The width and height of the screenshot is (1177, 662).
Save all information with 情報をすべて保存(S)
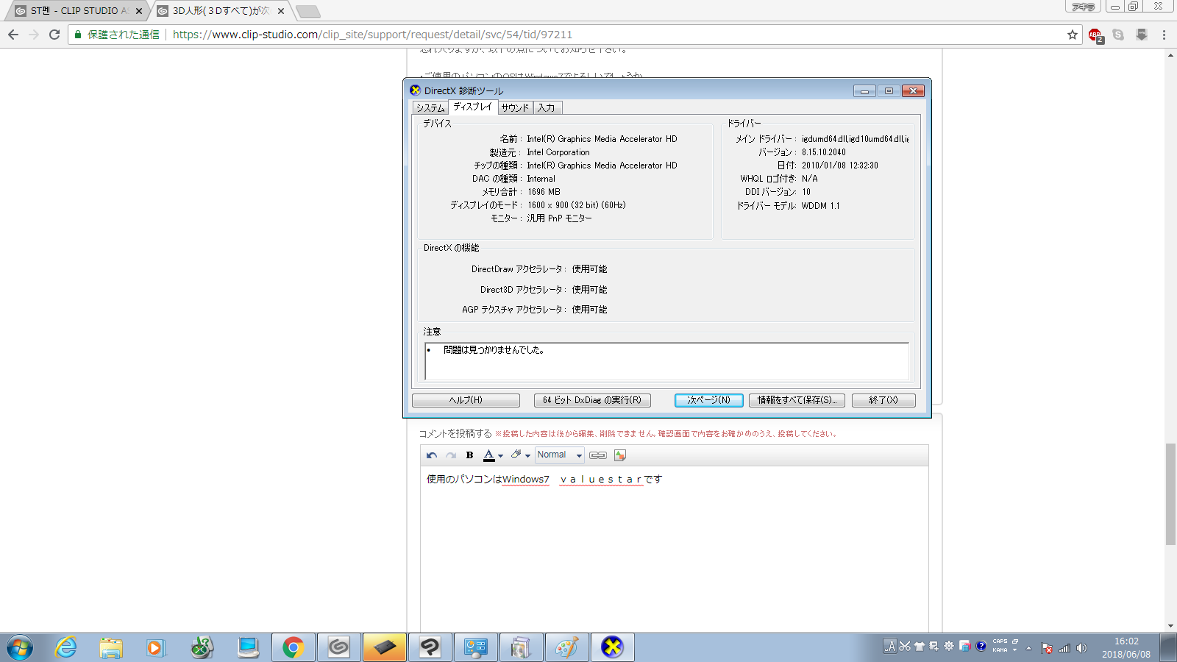pyautogui.click(x=797, y=400)
